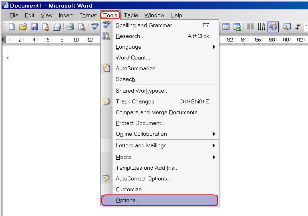Viewport: 308px width, 216px height.
Task: Click the Columns toolbar icon
Action: point(250,27)
